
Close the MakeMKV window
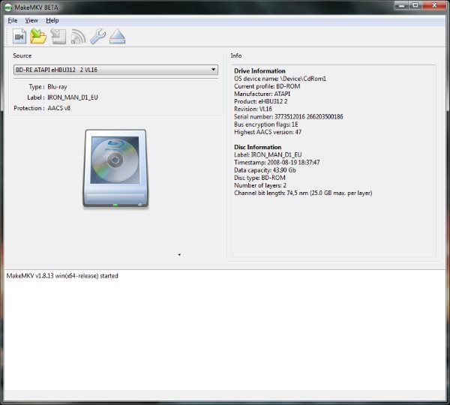[434, 5]
